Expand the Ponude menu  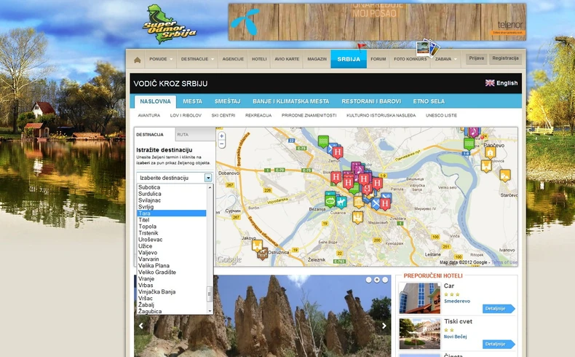coord(161,59)
